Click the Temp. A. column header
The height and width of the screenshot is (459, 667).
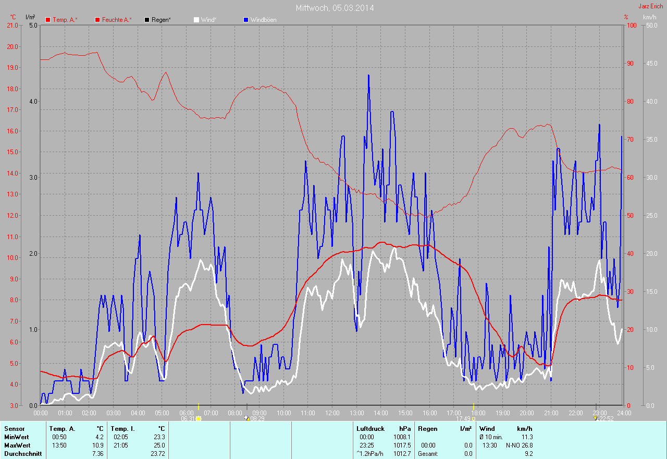pyautogui.click(x=62, y=429)
